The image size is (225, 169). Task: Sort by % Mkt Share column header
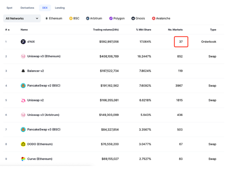click(144, 30)
